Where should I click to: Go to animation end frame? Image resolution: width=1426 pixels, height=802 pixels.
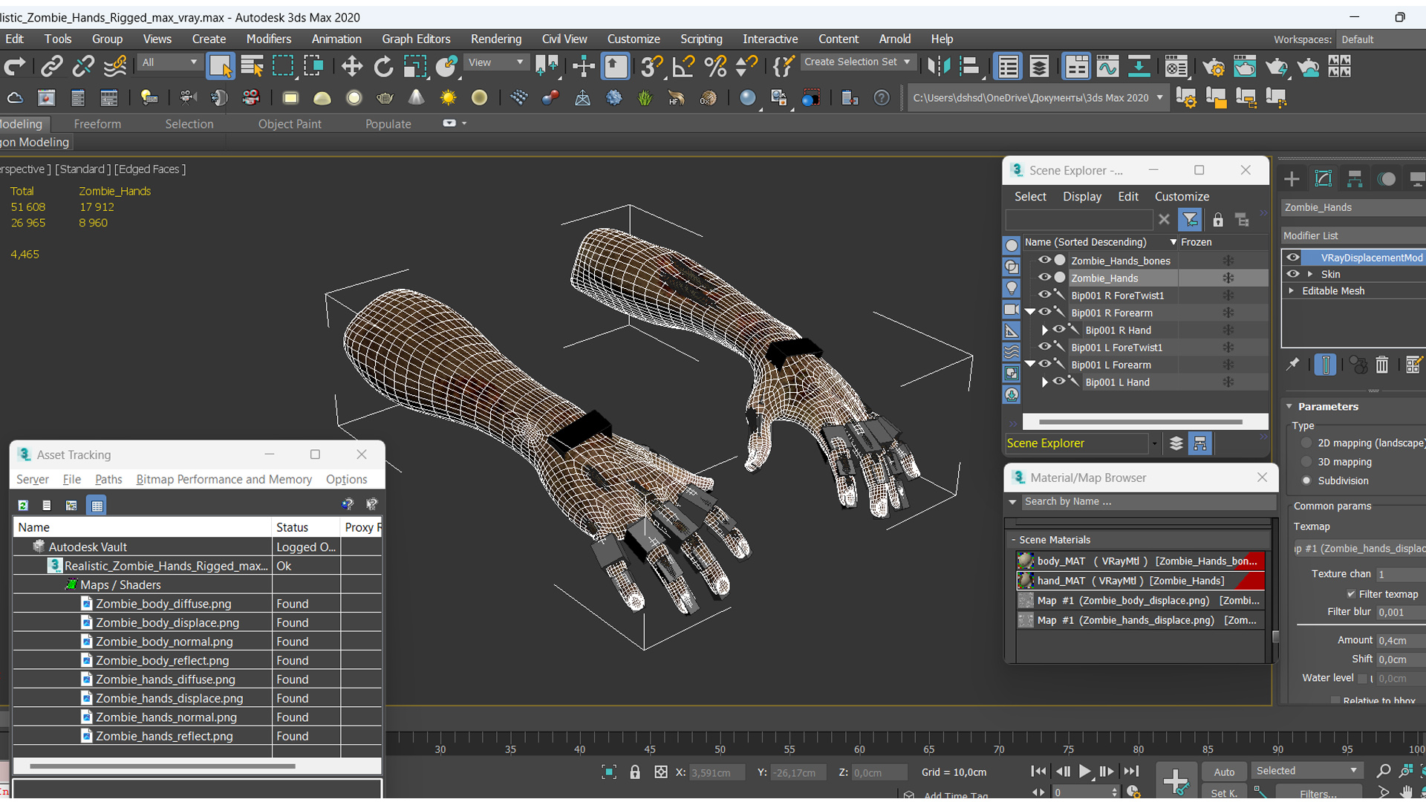click(x=1131, y=772)
